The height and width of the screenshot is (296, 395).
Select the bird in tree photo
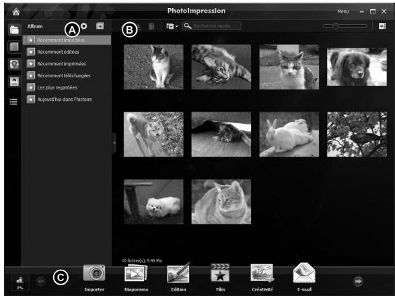coord(357,135)
